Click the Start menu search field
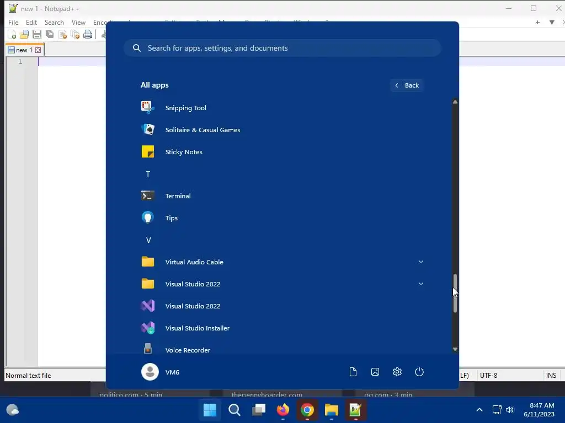Viewport: 565px width, 423px height. 282,48
